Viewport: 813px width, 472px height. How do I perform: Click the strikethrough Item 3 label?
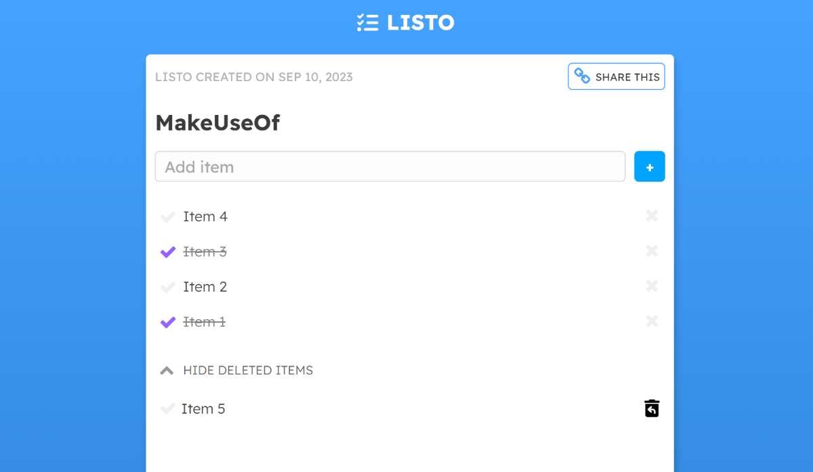pyautogui.click(x=205, y=251)
